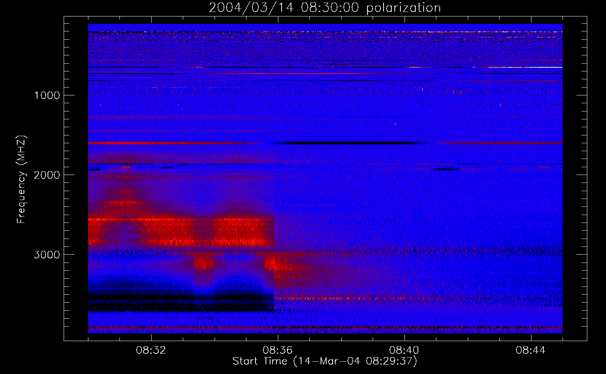606x374 pixels.
Task: Click the plot title '2004/03/14 08:30:00 polarization'
Action: pos(325,8)
